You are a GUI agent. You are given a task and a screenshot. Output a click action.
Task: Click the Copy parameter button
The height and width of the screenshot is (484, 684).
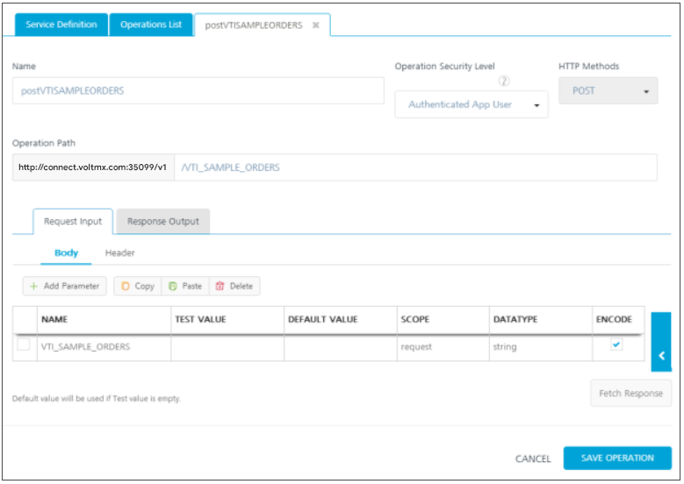tap(137, 286)
